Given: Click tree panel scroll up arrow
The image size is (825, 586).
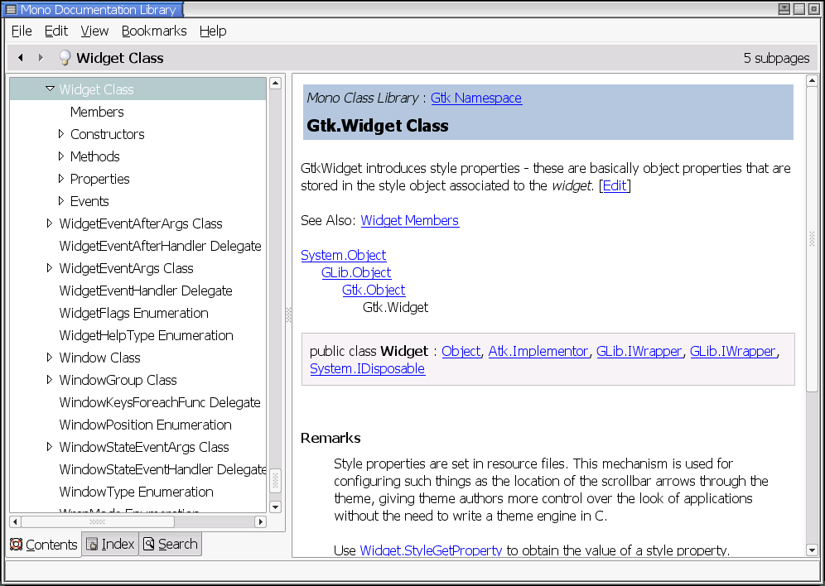Looking at the screenshot, I should [x=275, y=83].
